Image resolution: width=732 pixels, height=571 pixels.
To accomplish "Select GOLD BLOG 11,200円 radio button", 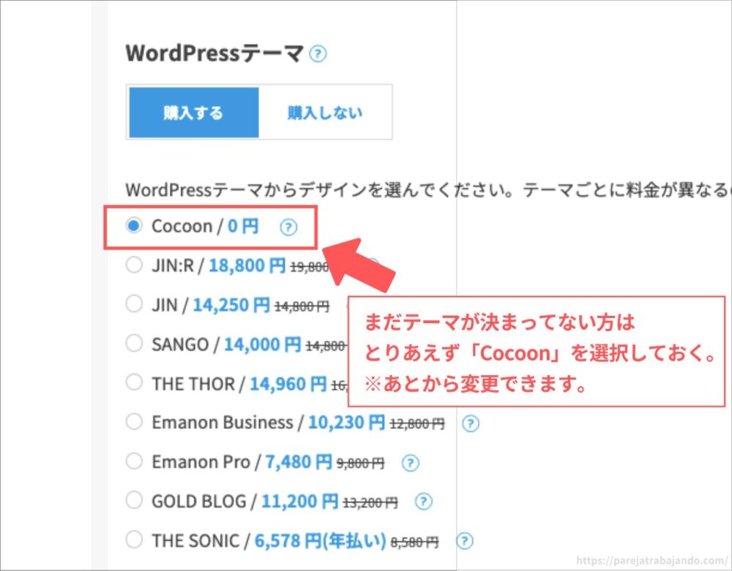I will tap(134, 500).
